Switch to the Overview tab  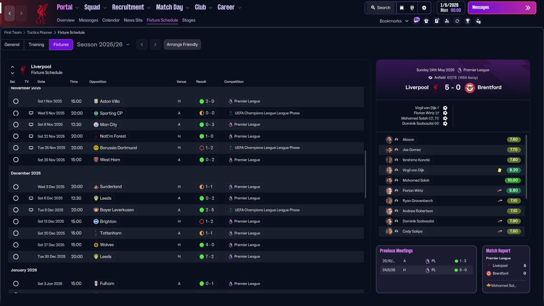[x=65, y=20]
